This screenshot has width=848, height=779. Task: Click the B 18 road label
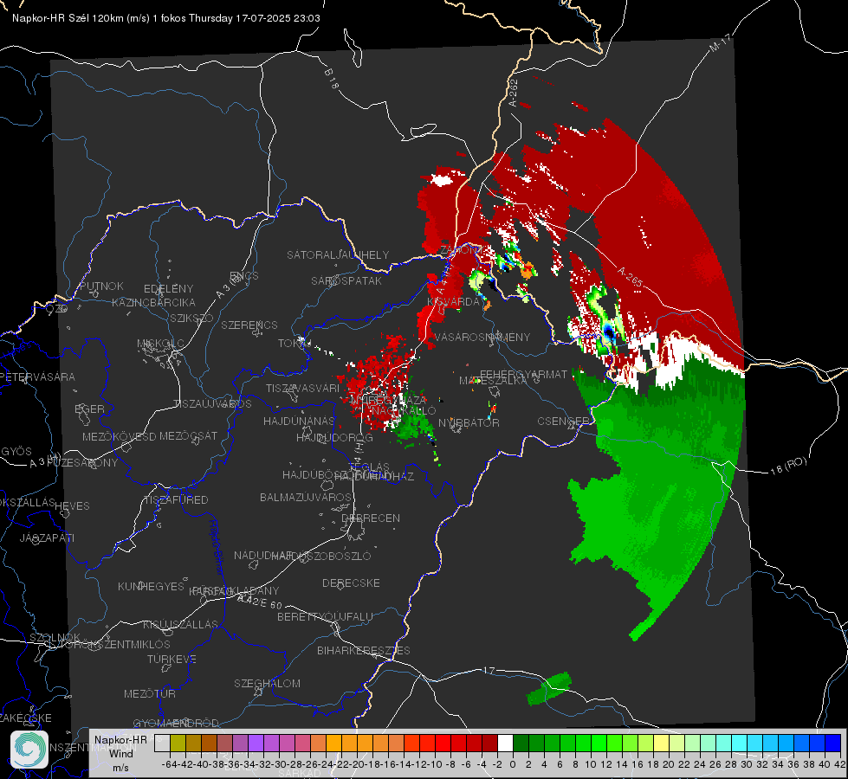point(332,79)
